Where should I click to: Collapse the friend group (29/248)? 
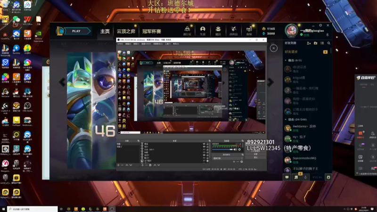(x=286, y=120)
